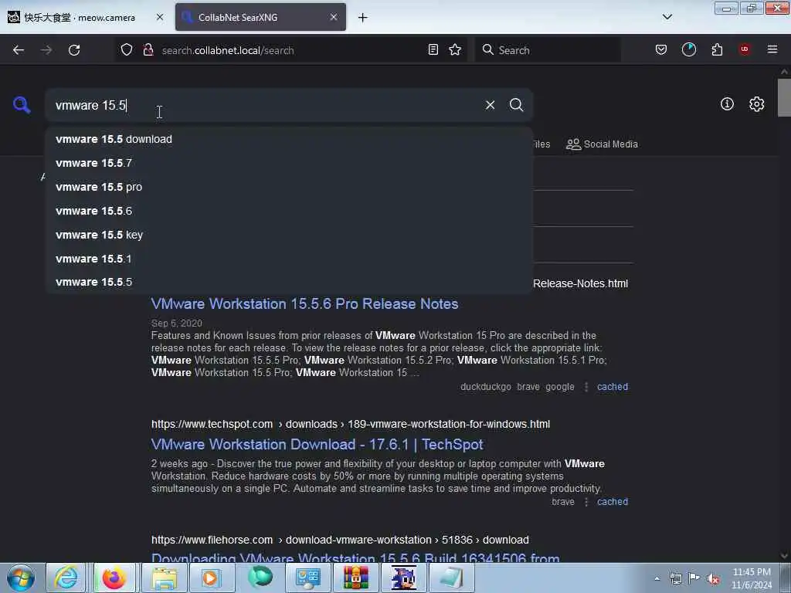Choose suggestion vmware 15.5 key
791x593 pixels.
[289, 235]
